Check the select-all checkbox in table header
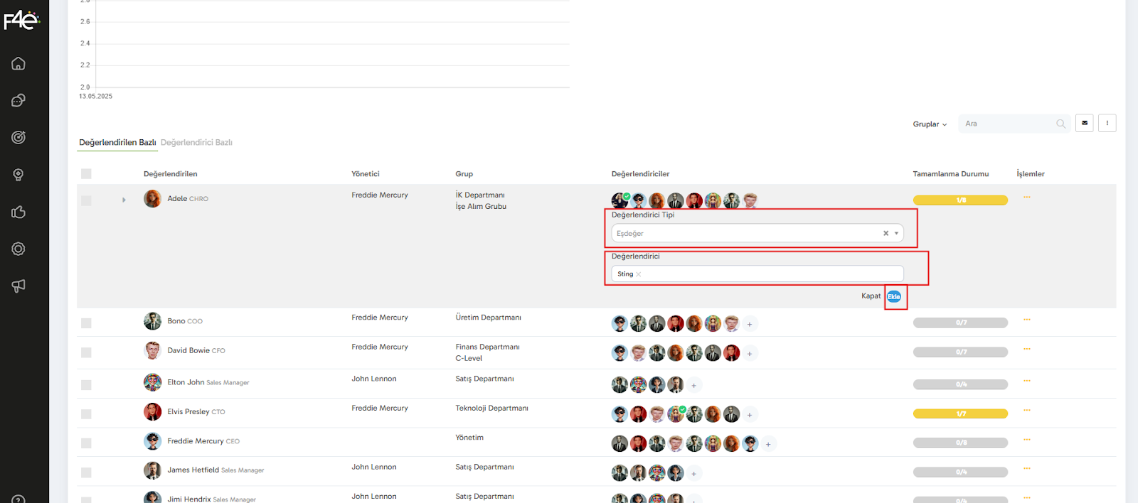The image size is (1138, 503). click(86, 174)
